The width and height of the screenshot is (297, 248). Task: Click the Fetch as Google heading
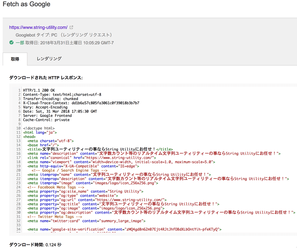tap(27, 4)
